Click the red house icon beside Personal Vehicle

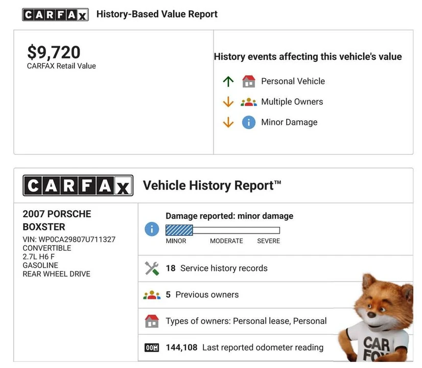[x=249, y=81]
